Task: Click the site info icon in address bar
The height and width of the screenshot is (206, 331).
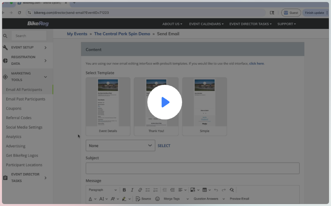Action: click(x=29, y=13)
